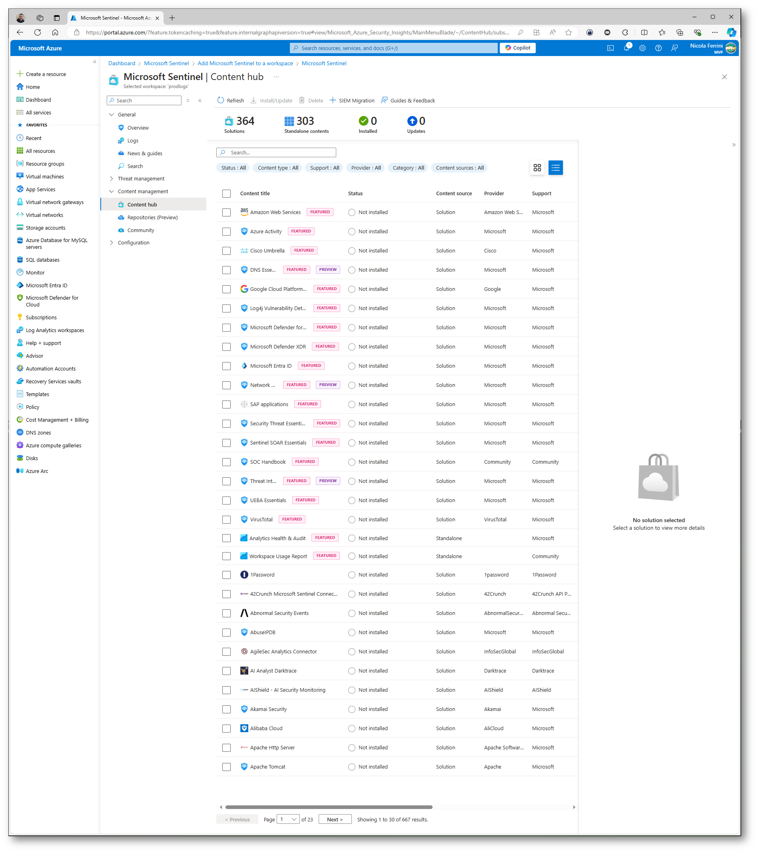
Task: Add page to browser favorites star
Action: point(568,32)
